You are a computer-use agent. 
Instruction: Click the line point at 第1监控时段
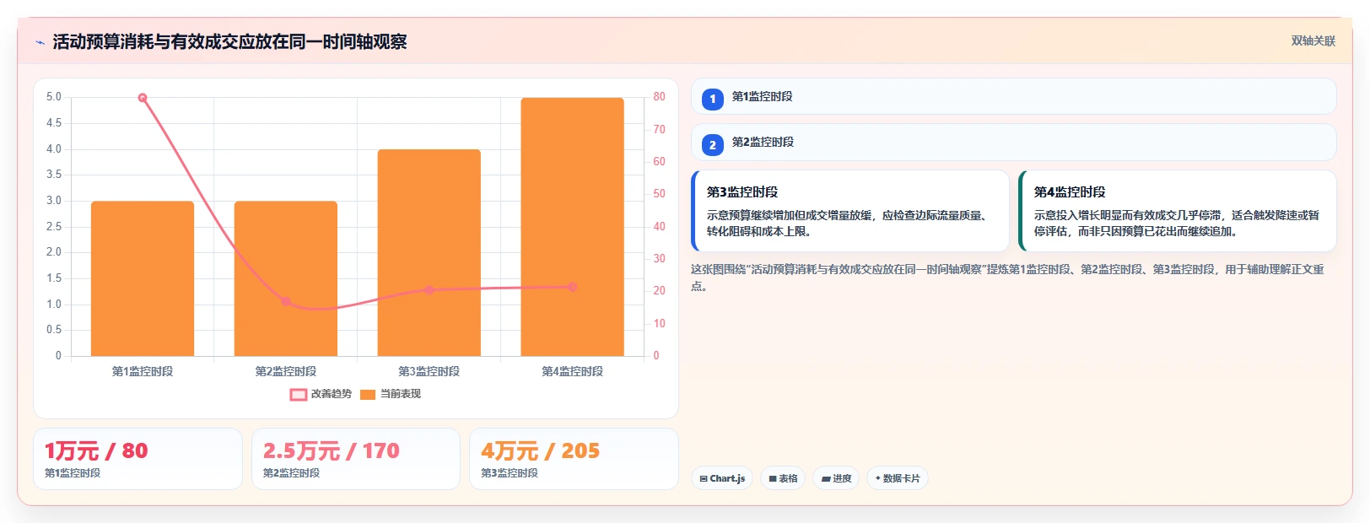pos(143,98)
